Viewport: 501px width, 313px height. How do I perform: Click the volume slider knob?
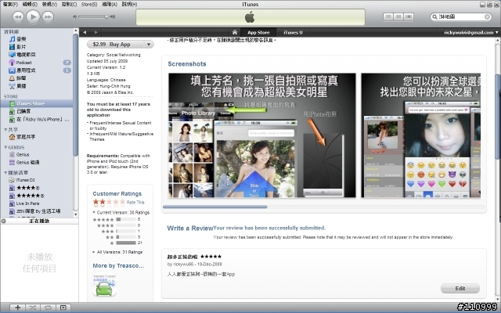[x=106, y=16]
